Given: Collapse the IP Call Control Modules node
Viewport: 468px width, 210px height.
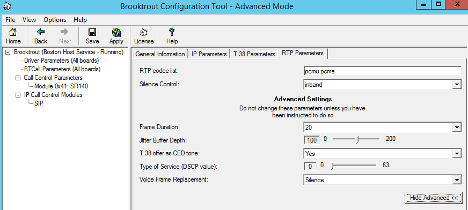Looking at the screenshot, I should coord(18,95).
